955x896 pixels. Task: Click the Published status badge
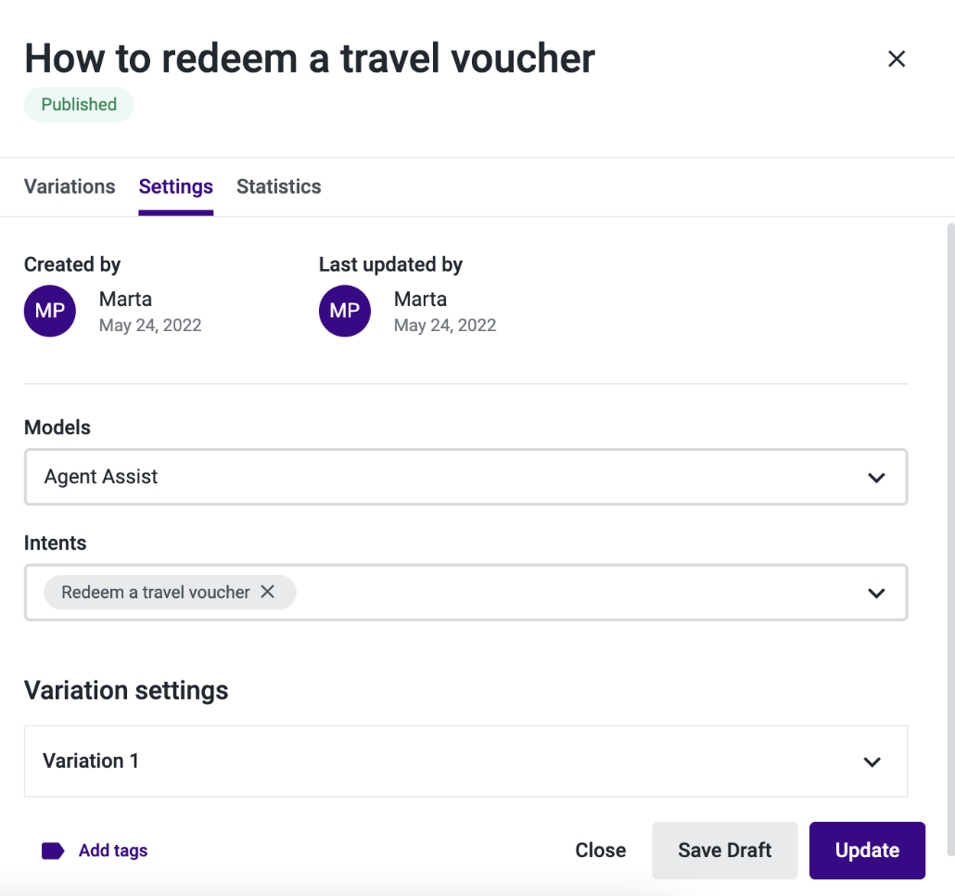(79, 105)
